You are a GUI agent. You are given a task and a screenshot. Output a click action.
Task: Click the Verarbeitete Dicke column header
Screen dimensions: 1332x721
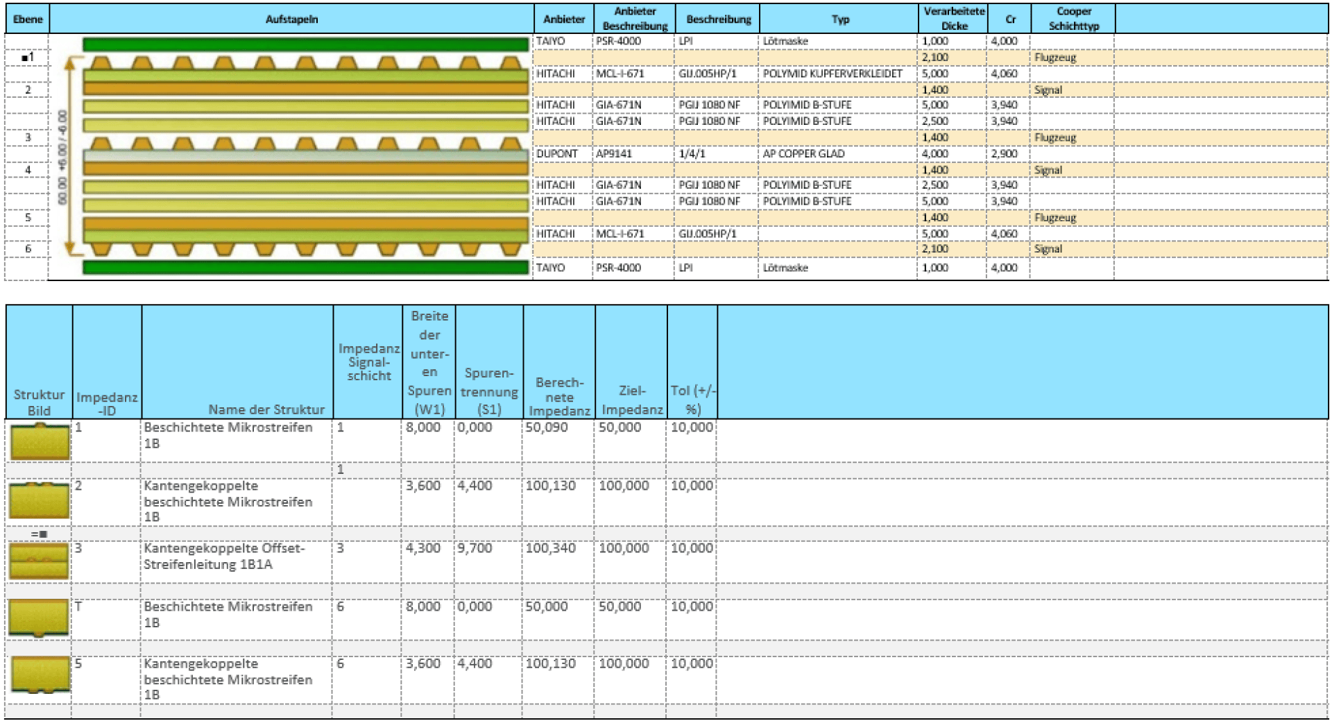coord(954,19)
